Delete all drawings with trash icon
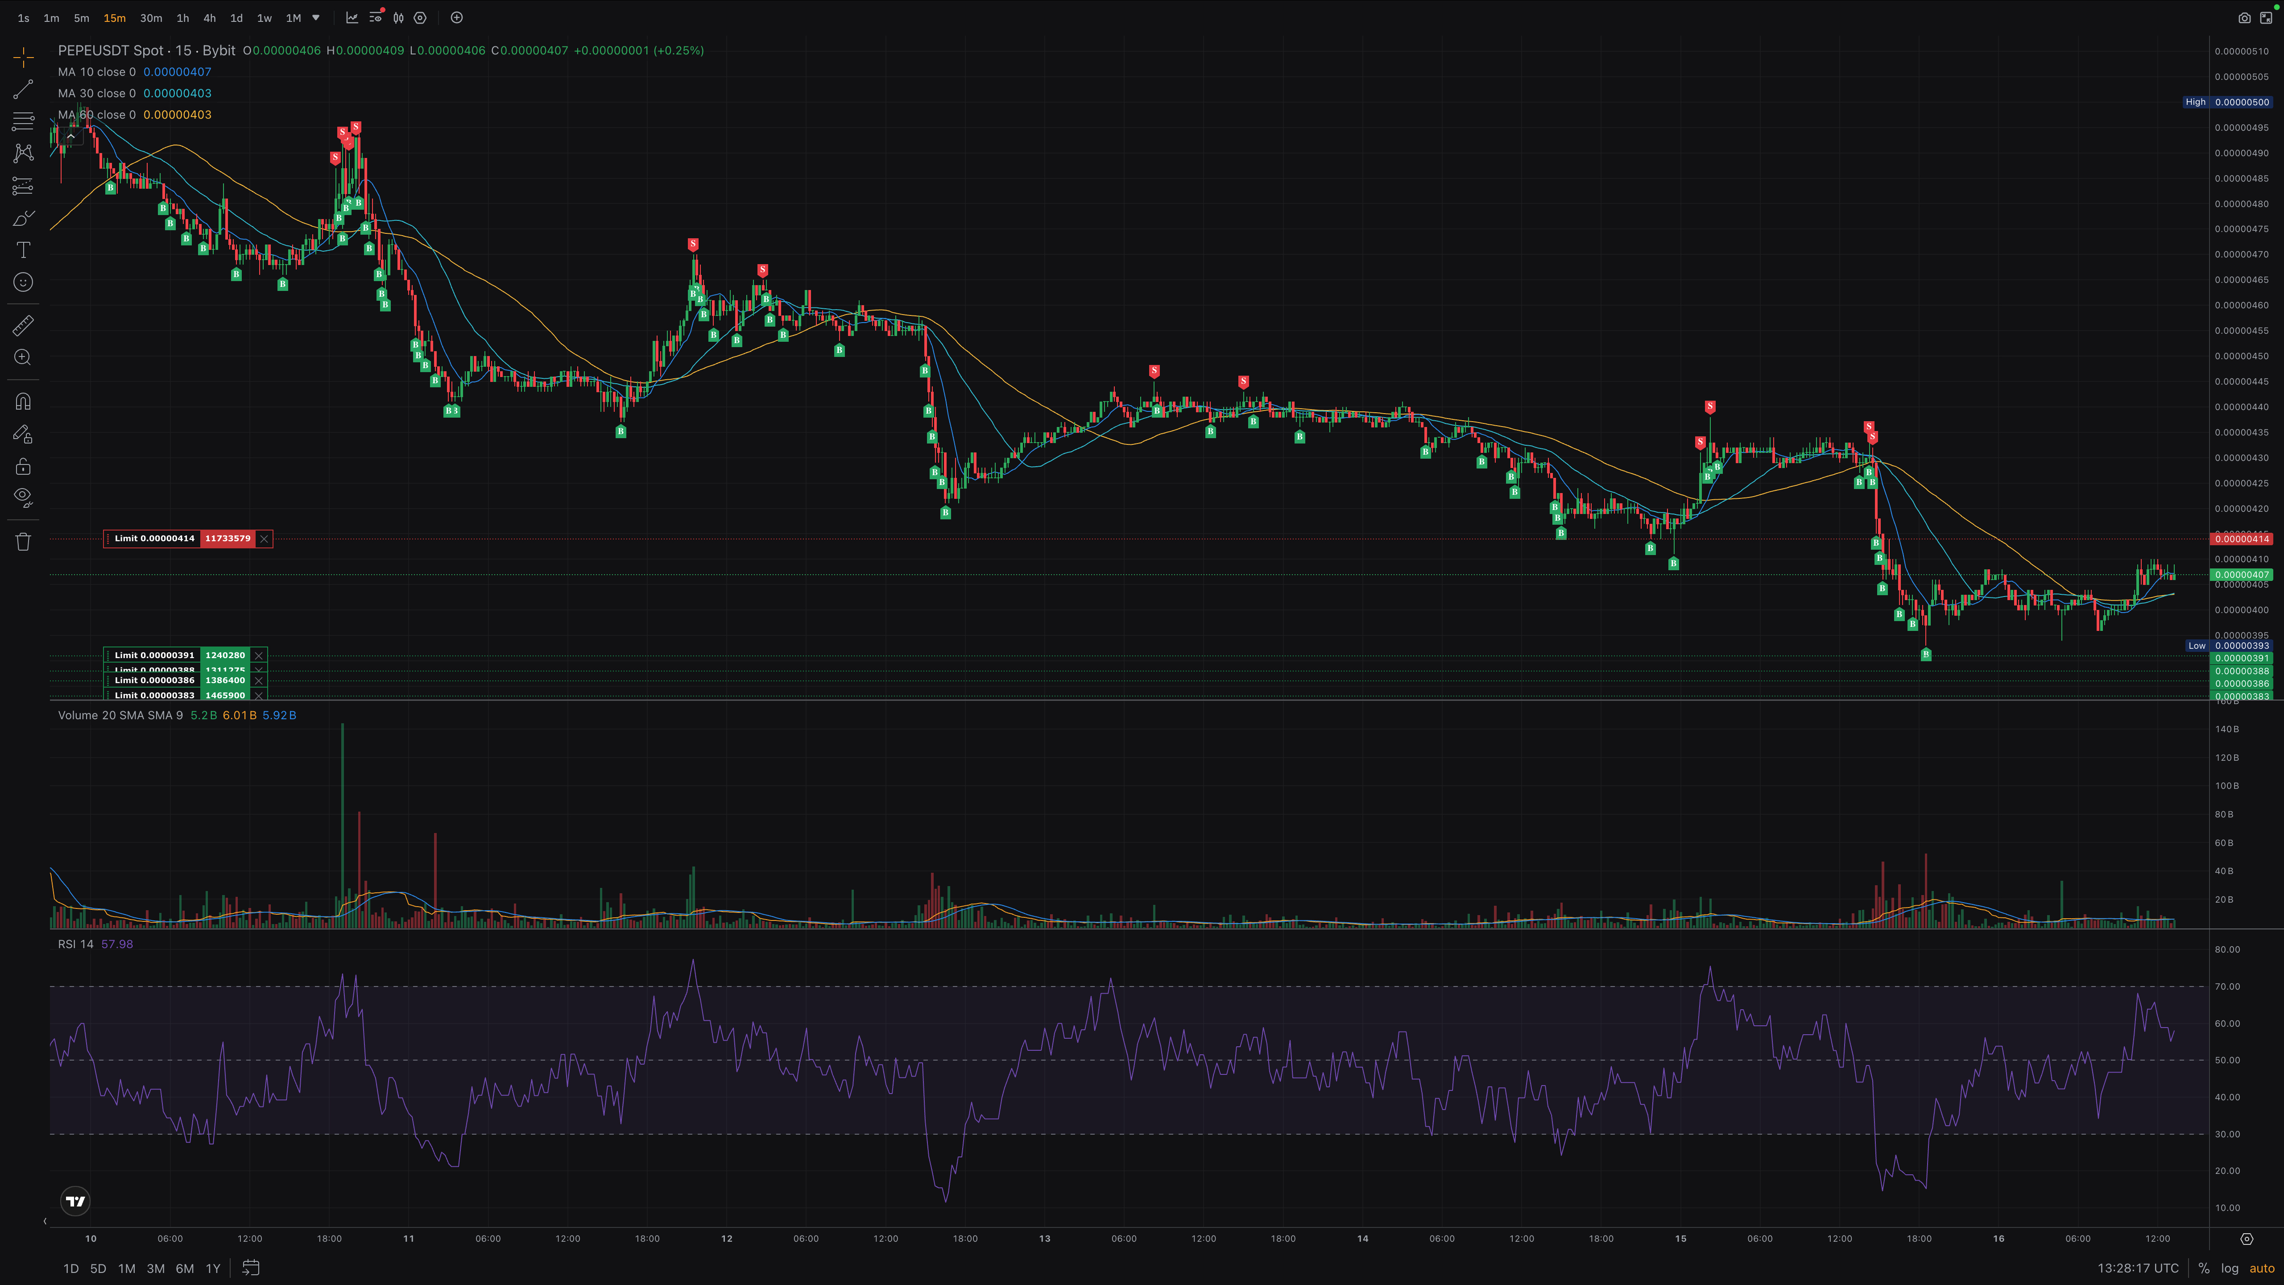The image size is (2284, 1285). 23,541
